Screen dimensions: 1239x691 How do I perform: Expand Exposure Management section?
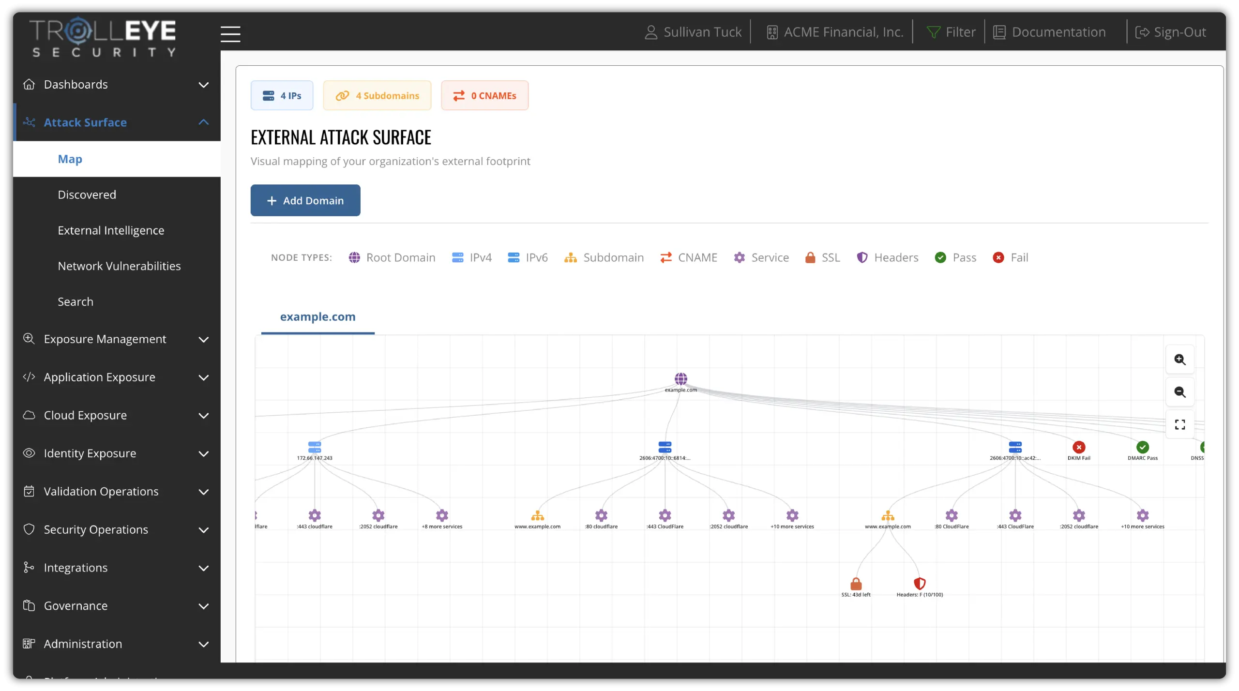(117, 339)
